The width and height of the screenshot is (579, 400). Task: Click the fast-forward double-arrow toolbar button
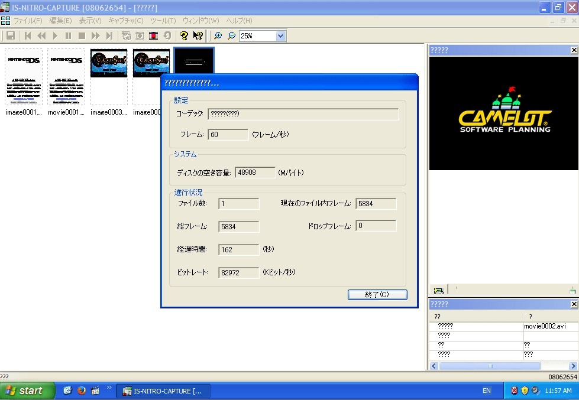point(96,35)
